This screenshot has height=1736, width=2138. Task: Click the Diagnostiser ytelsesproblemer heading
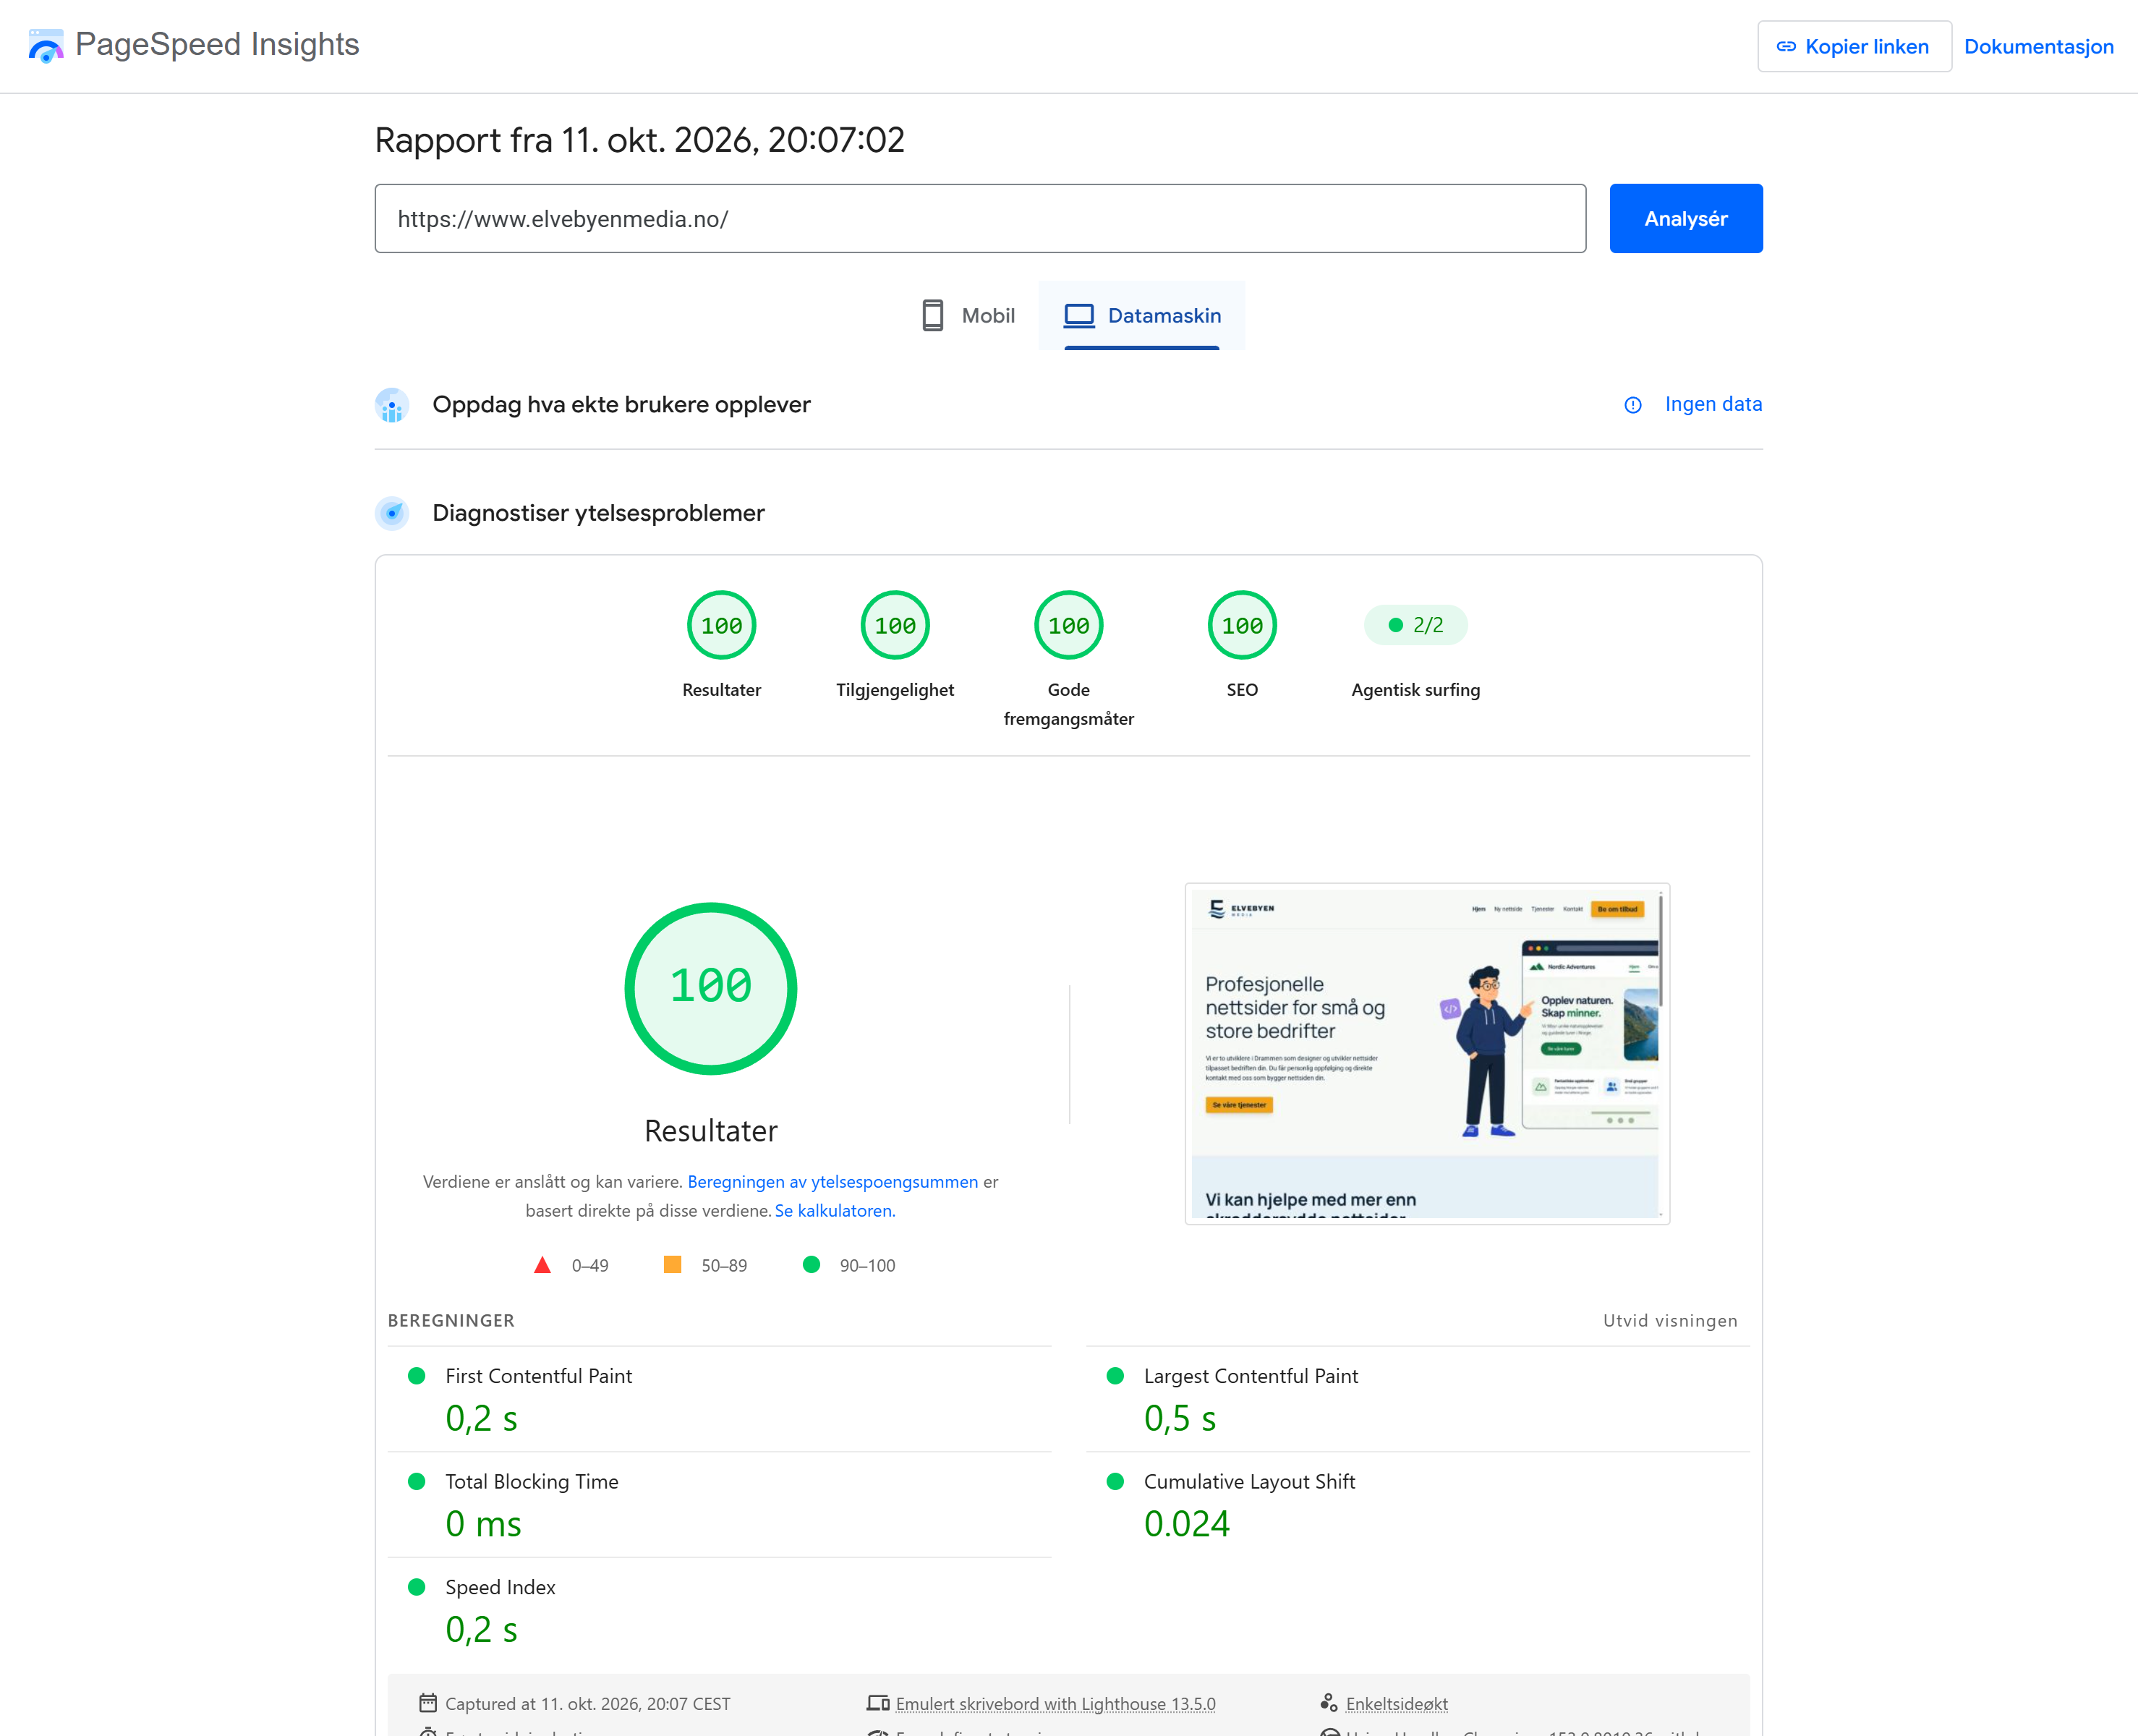tap(598, 513)
